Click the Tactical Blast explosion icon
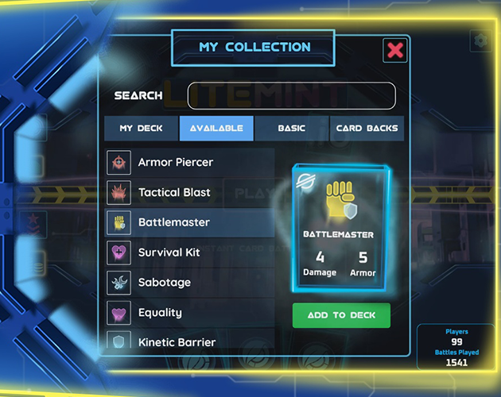 (x=118, y=192)
